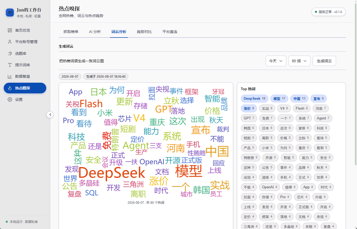Click the 实战 8 hot word chip
357x229 pixels.
267,109
